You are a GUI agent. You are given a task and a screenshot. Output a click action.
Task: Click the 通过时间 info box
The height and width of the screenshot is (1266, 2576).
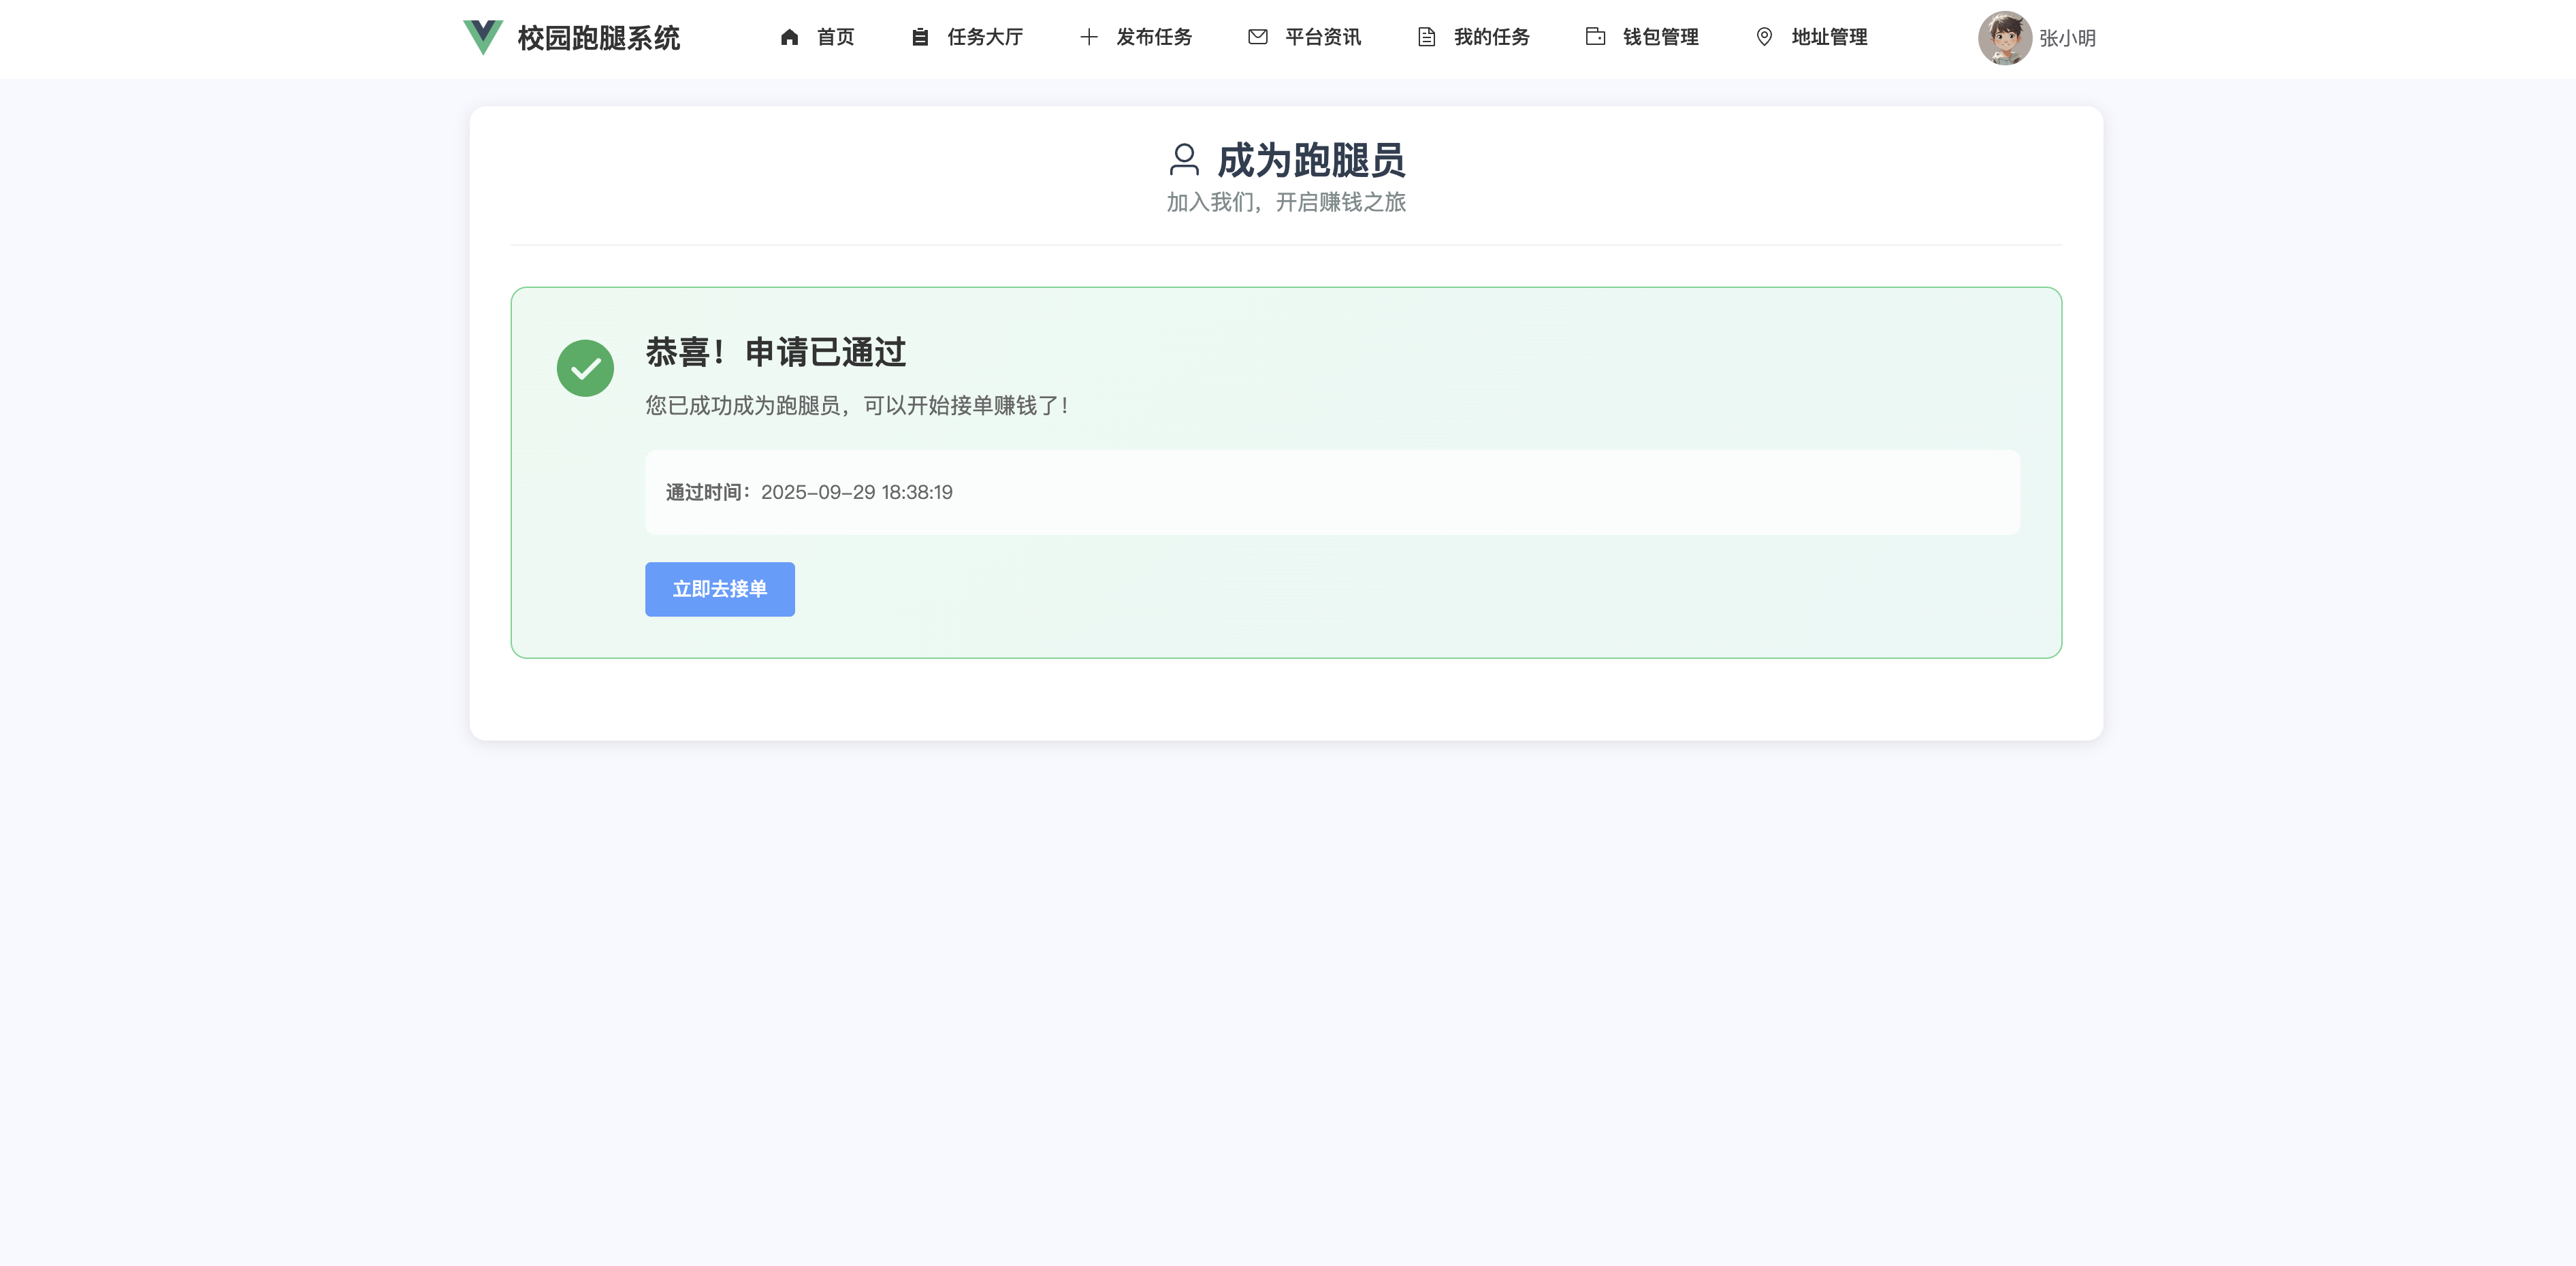[1332, 492]
